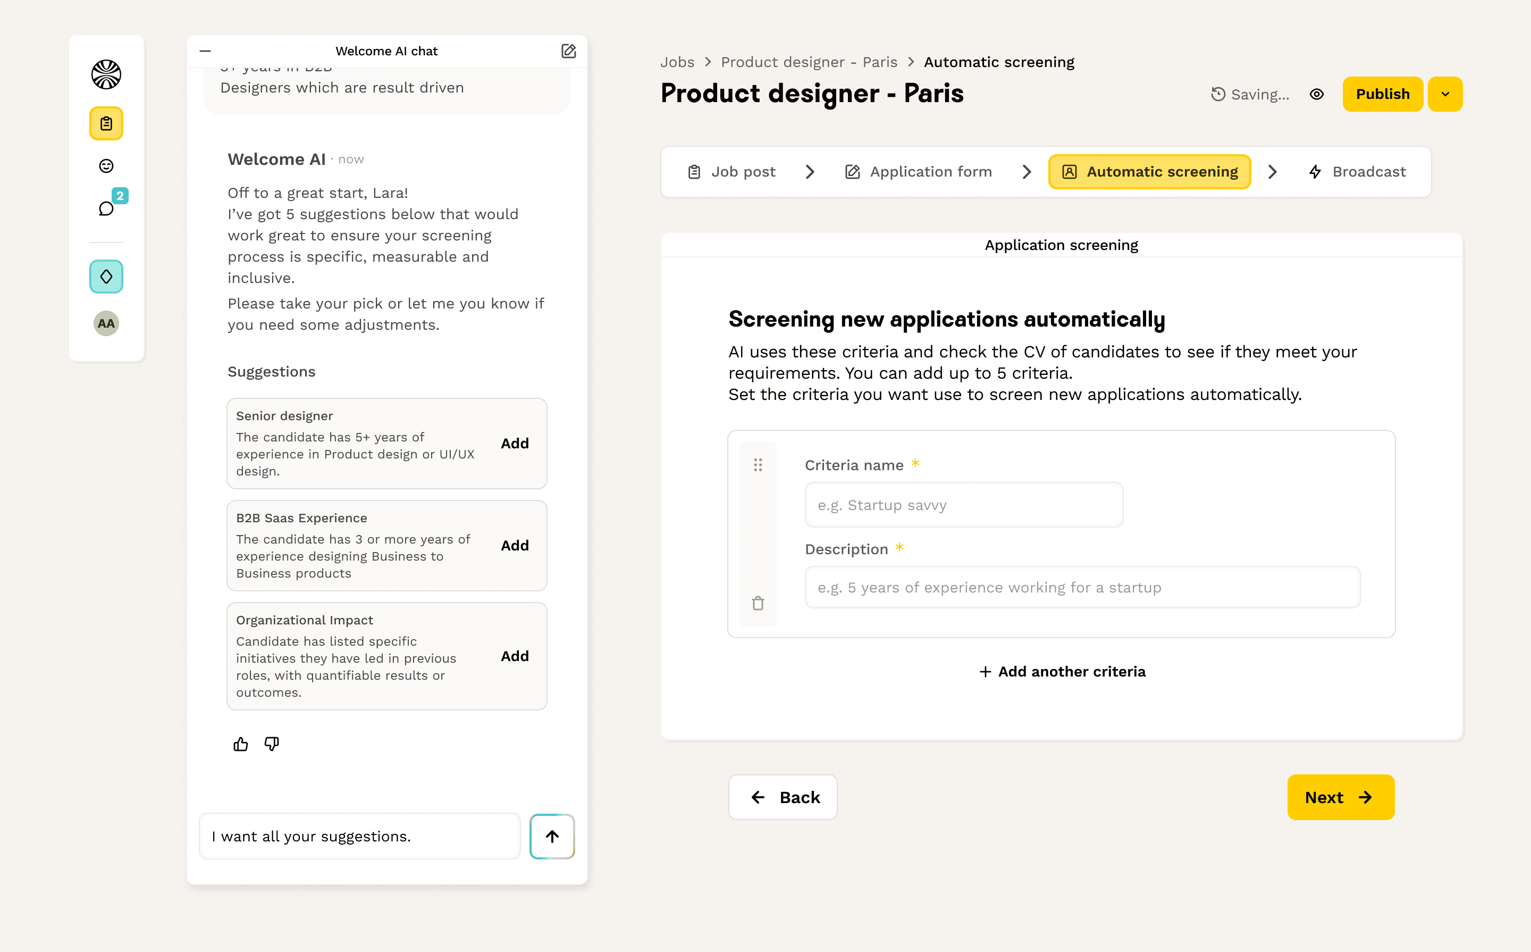Open chat messages icon with badge

(106, 208)
